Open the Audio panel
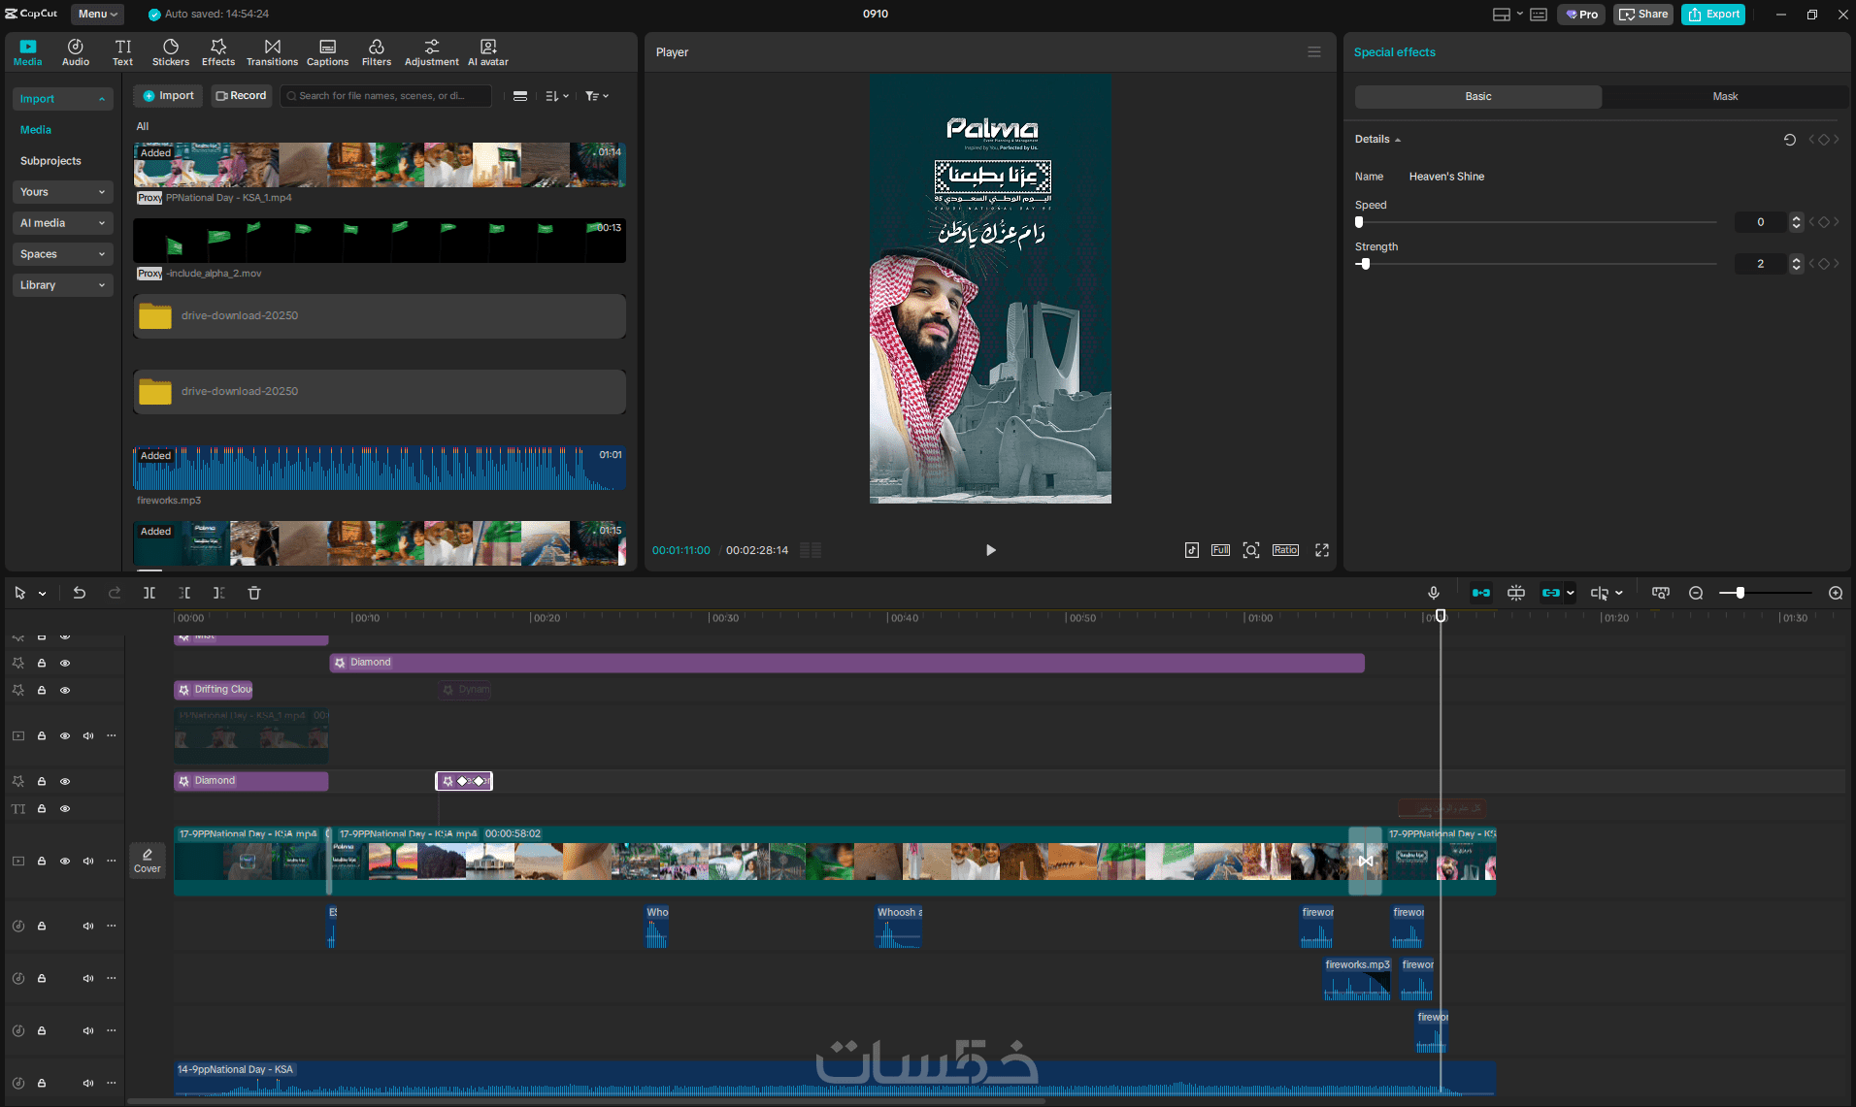The width and height of the screenshot is (1856, 1107). (x=76, y=52)
